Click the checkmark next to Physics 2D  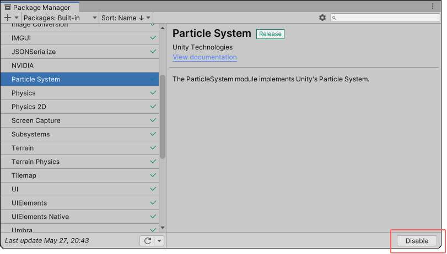click(153, 106)
